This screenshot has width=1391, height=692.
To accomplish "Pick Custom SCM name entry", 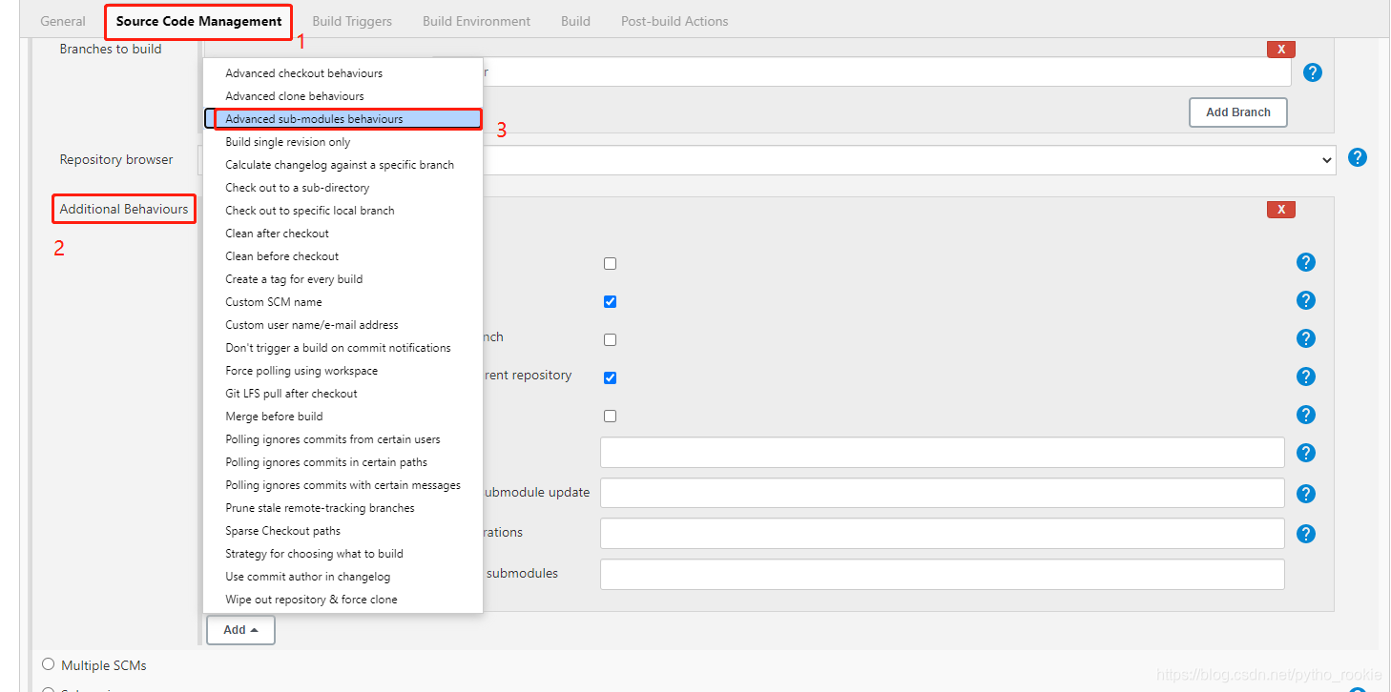I will [x=343, y=302].
